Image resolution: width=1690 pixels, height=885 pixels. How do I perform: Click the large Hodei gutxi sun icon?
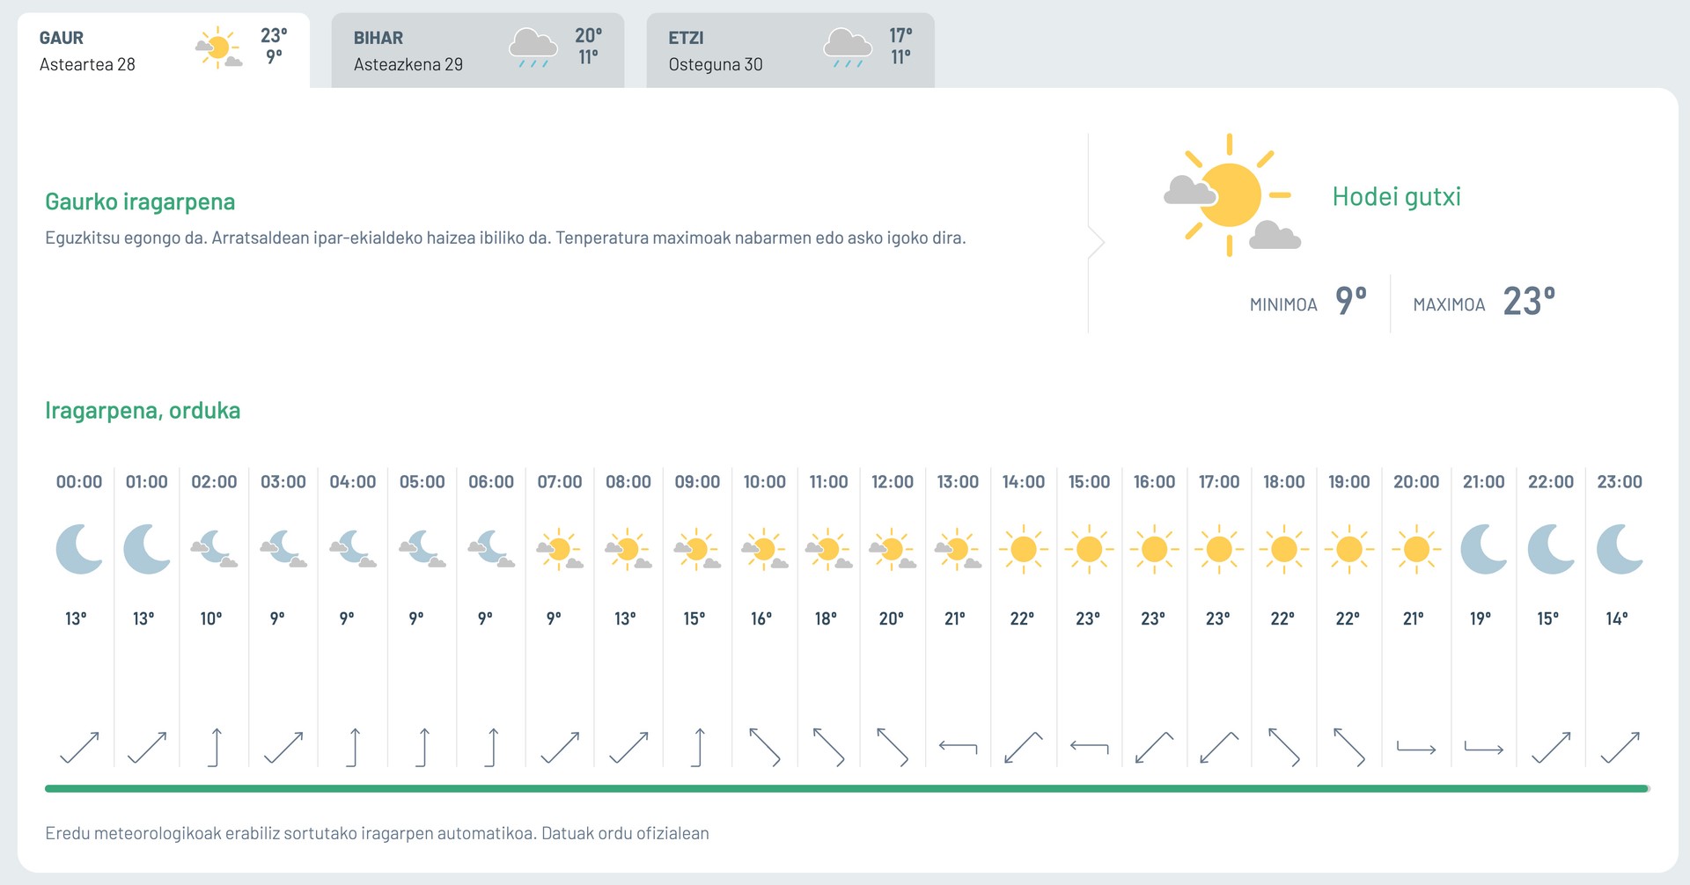[1231, 195]
